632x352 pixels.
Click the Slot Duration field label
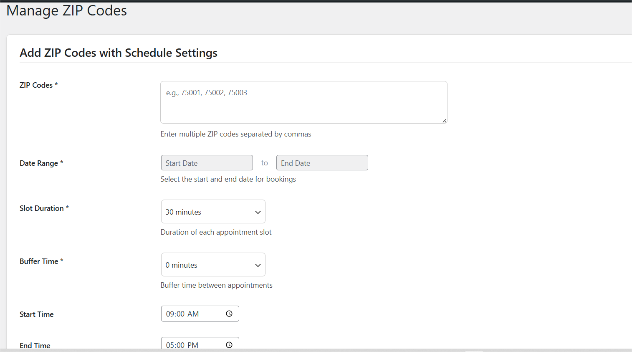[41, 208]
